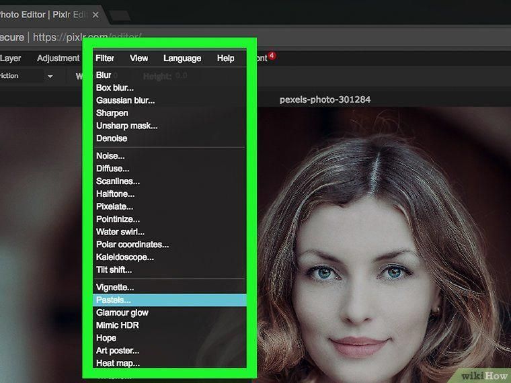Select Gaussian blur... filter
This screenshot has width=511, height=383.
169,100
